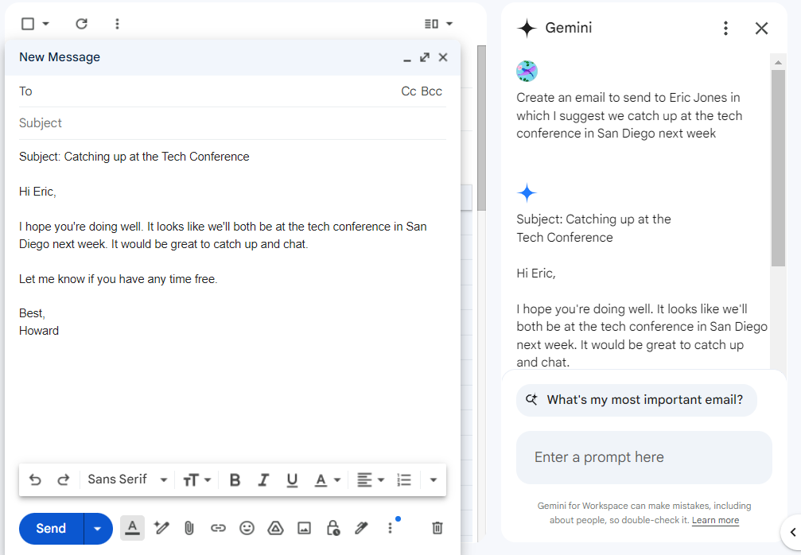Insert files using Google Drive icon
The width and height of the screenshot is (801, 555).
pos(275,528)
